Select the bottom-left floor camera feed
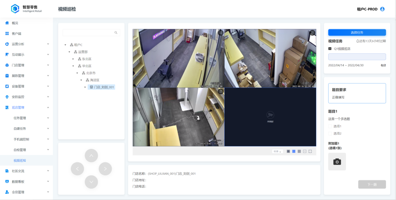396x200 pixels. click(179, 117)
